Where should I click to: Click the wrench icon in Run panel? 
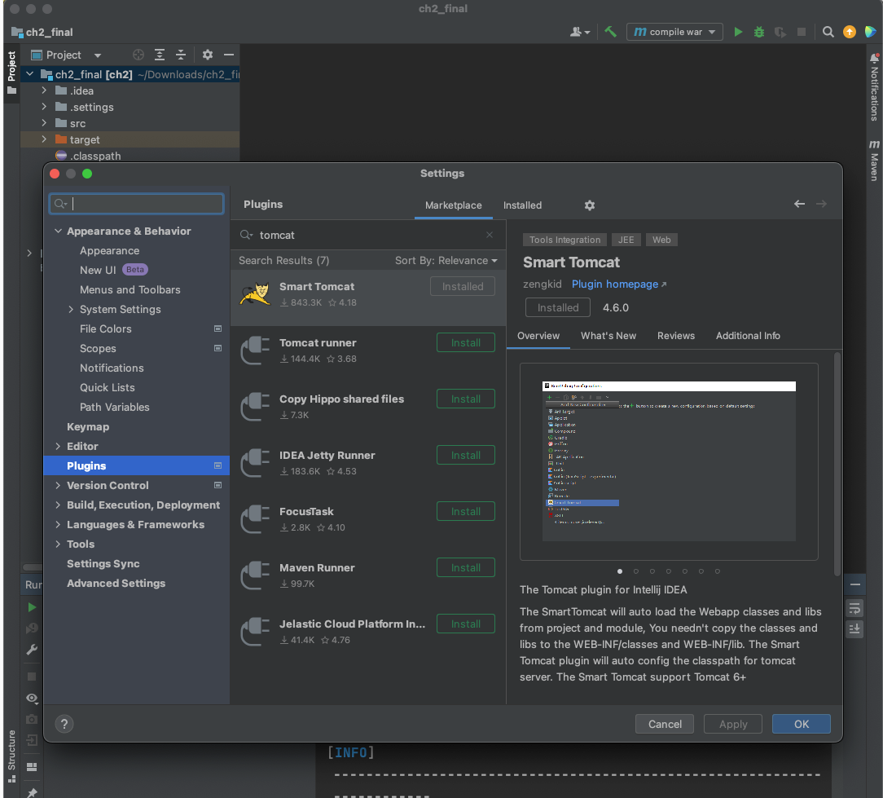(x=32, y=650)
